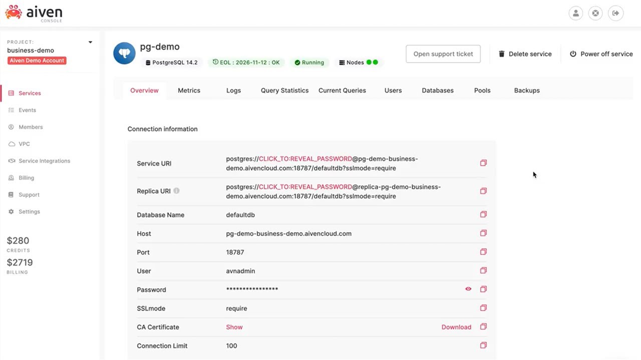
Task: Click the pg-demo service title
Action: 160,47
